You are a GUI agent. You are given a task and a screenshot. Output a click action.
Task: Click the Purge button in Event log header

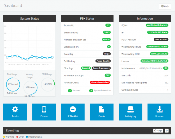pyautogui.click(x=158, y=131)
